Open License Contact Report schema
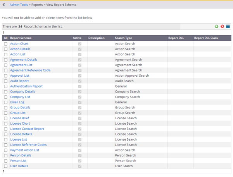Viewport: 233px width, 177px height. (x=27, y=129)
